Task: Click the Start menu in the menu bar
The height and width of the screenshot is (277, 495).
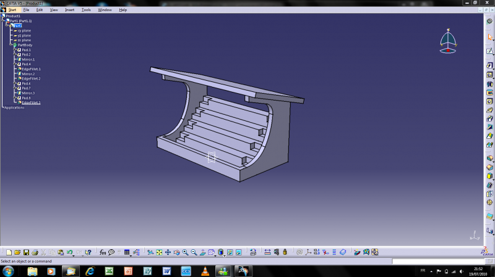Action: pyautogui.click(x=12, y=10)
